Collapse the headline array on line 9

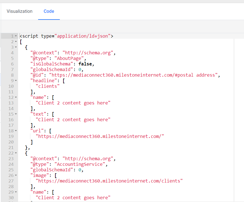click(x=16, y=81)
